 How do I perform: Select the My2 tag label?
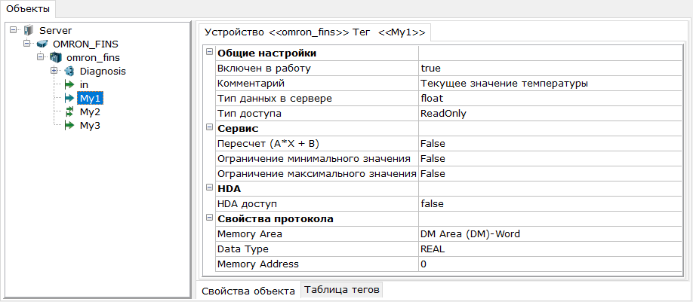(x=90, y=112)
